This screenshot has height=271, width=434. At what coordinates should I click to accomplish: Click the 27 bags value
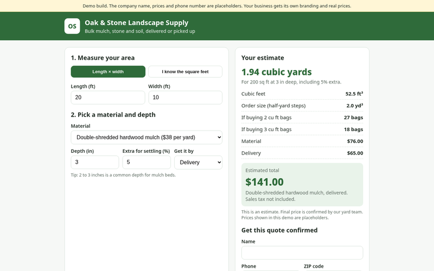coord(354,118)
